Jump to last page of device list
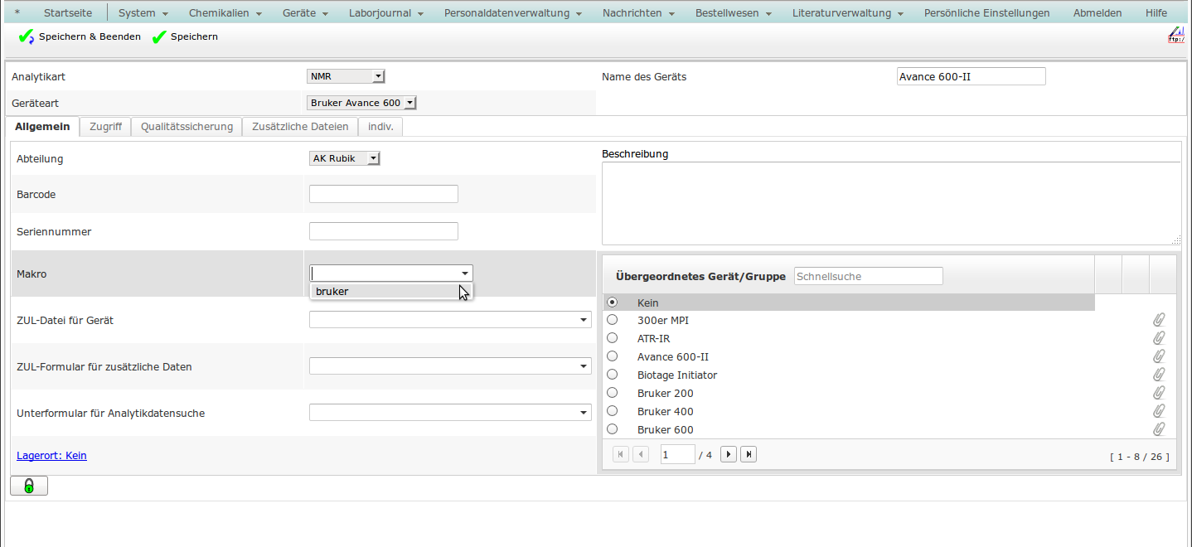1192x547 pixels. pyautogui.click(x=749, y=454)
